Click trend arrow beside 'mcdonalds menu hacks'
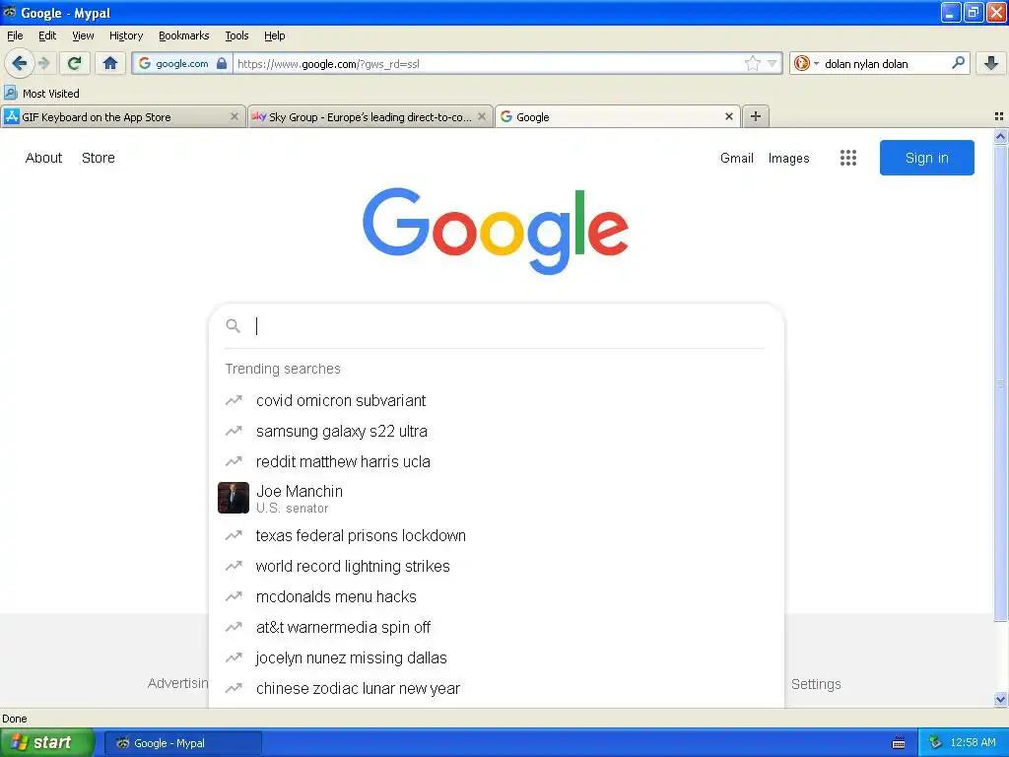Screen dimensions: 1009x757 [234, 596]
